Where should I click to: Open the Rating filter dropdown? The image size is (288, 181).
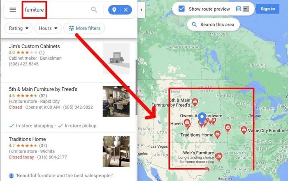point(19,28)
